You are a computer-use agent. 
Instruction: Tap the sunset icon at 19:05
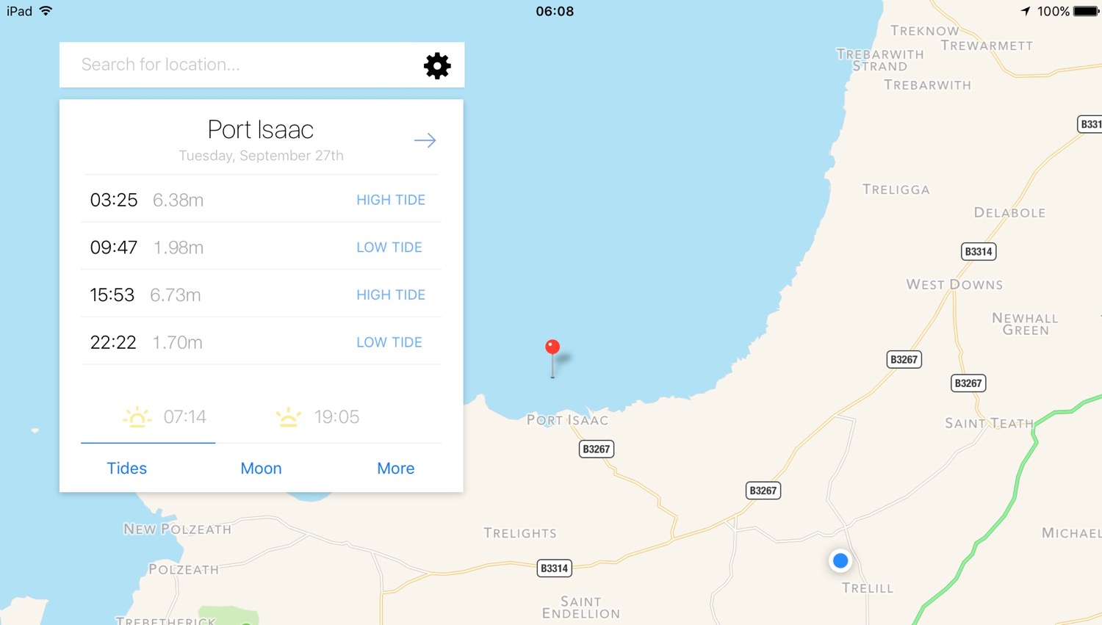click(x=289, y=417)
